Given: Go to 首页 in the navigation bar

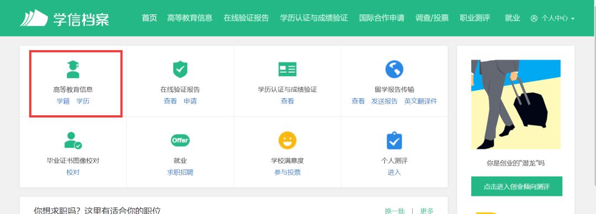Looking at the screenshot, I should (150, 18).
